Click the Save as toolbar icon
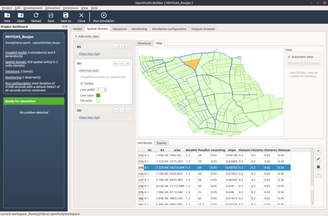 (x=66, y=15)
